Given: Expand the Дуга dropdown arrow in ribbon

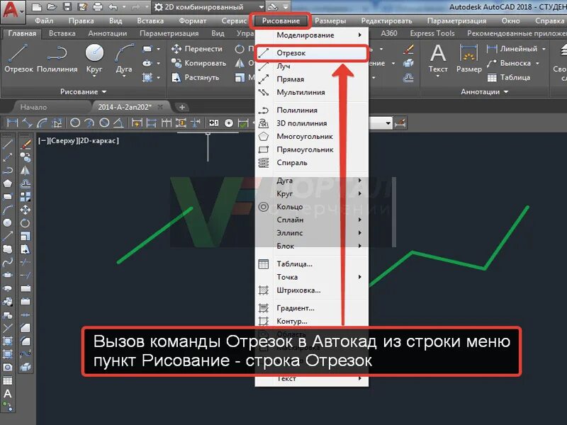Looking at the screenshot, I should (124, 76).
